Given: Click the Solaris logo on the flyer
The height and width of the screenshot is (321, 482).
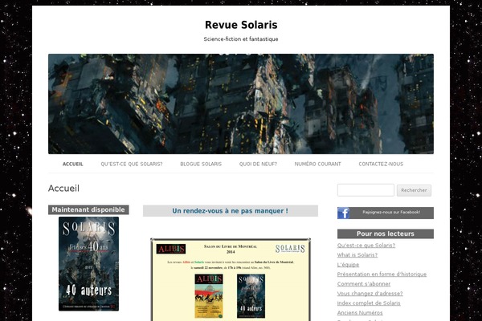Looking at the screenshot, I should (x=290, y=249).
